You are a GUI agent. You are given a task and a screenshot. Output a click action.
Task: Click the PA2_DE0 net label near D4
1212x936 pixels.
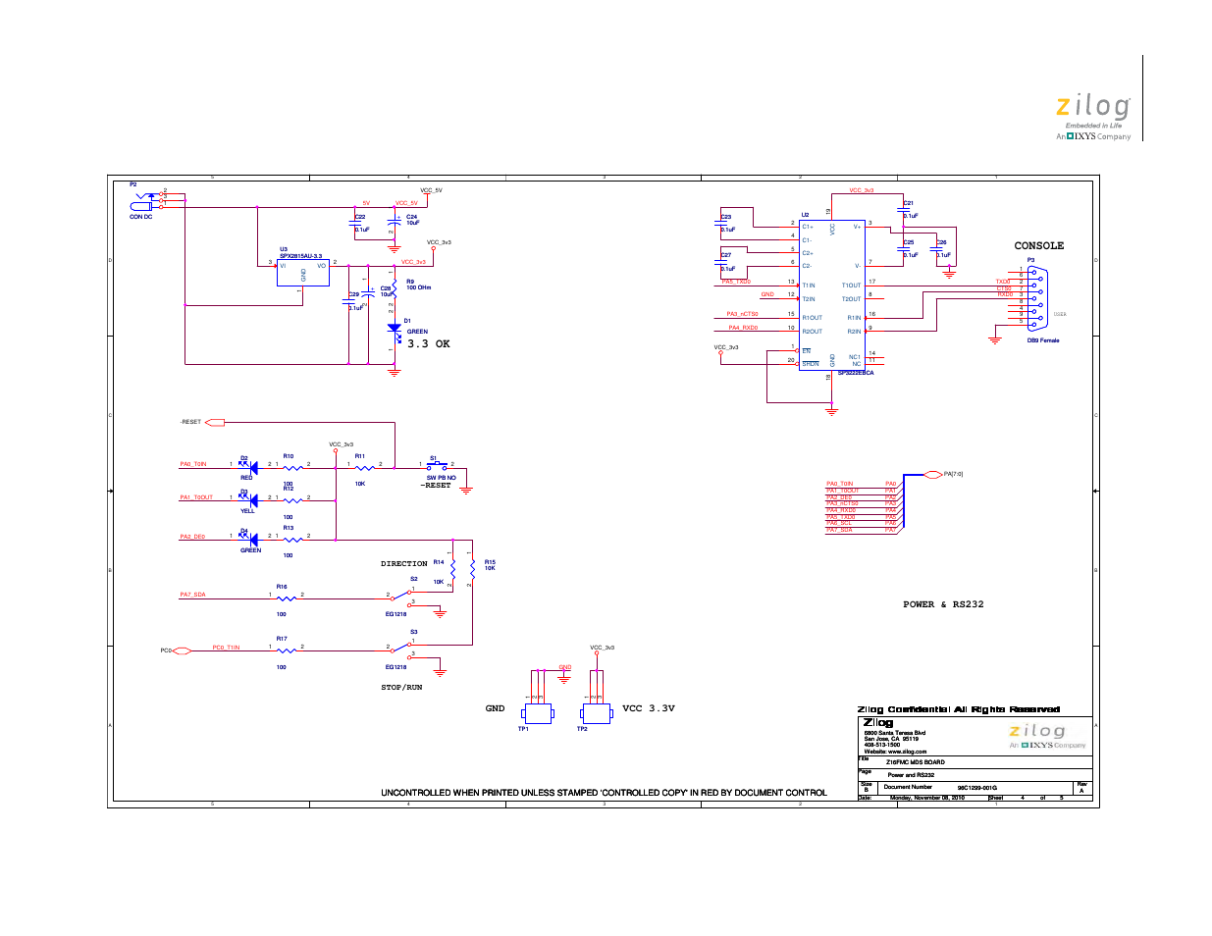(x=192, y=537)
